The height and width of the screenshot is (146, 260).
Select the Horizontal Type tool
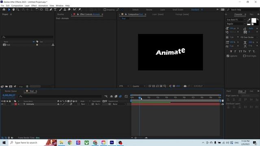tap(55, 10)
